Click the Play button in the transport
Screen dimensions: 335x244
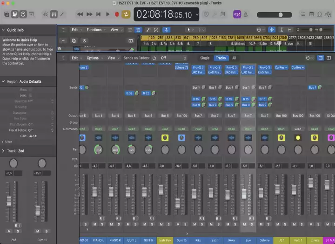pos(108,14)
